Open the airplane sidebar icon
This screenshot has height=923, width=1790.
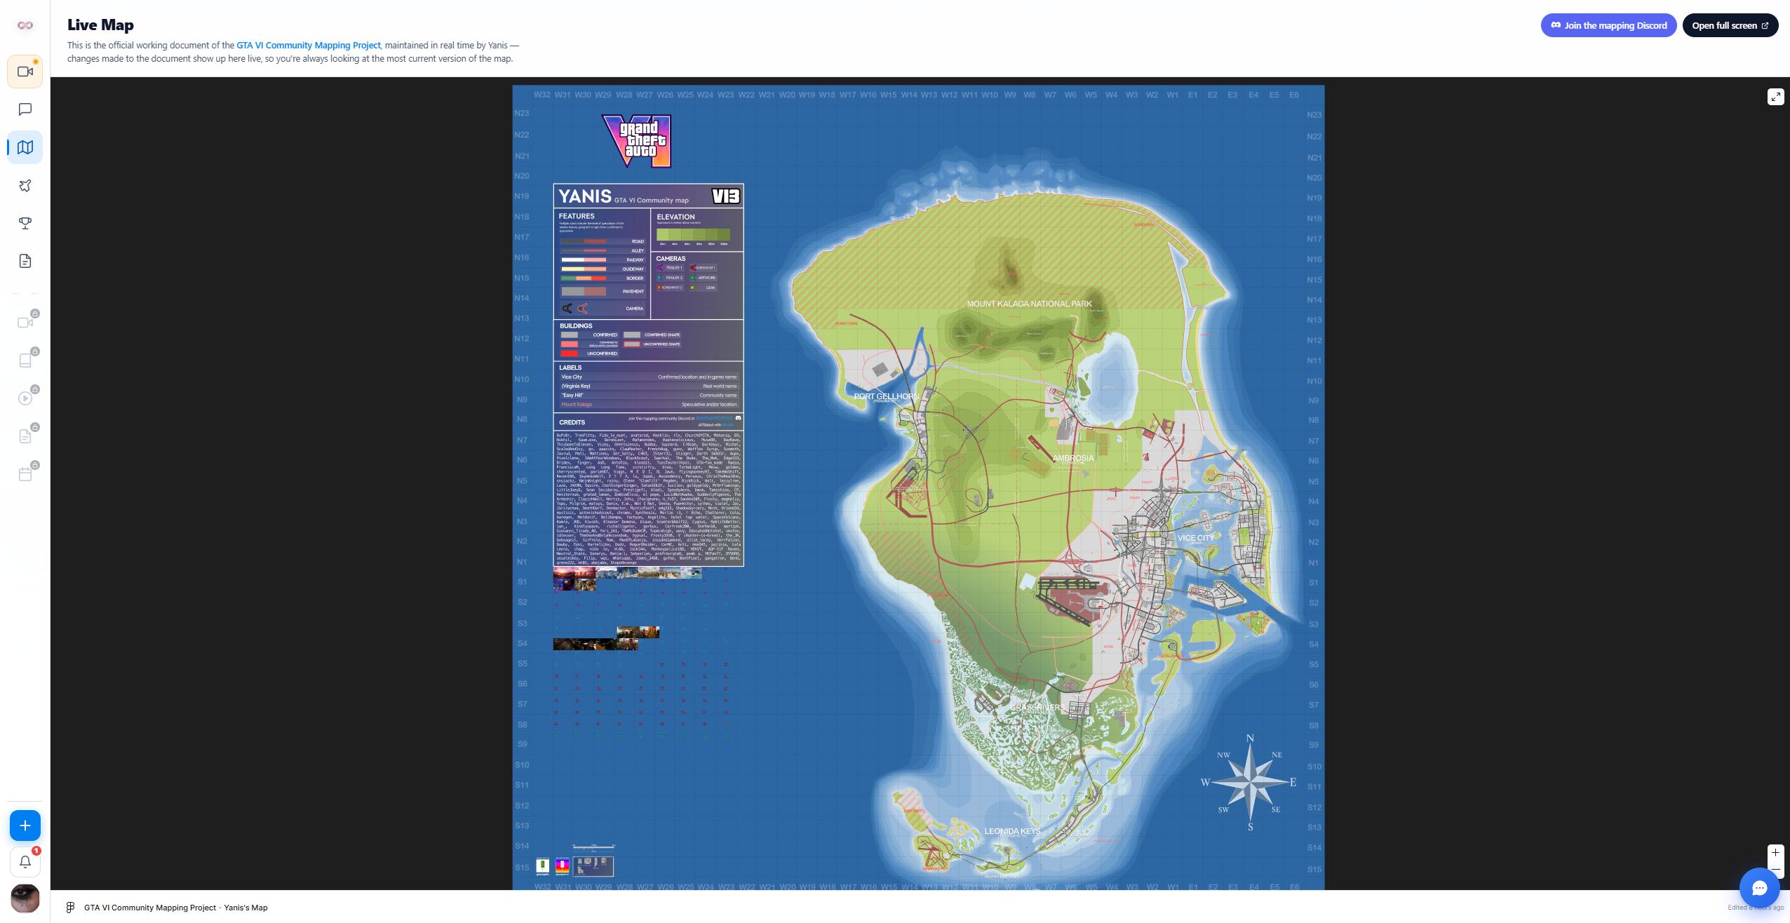25,185
